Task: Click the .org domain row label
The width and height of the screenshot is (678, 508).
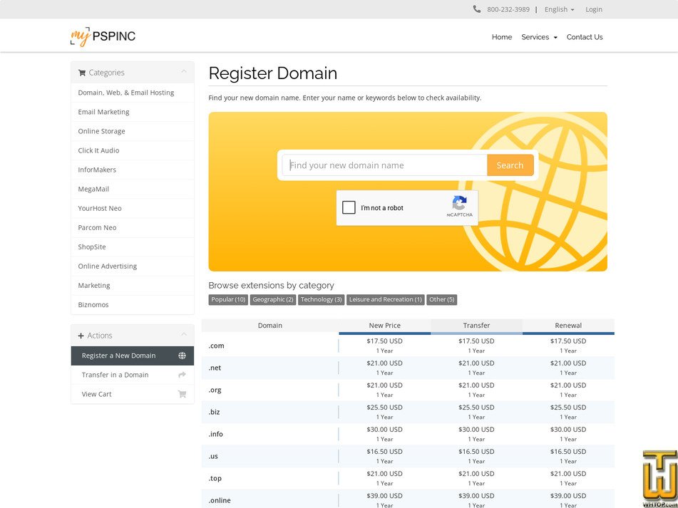Action: (x=215, y=390)
